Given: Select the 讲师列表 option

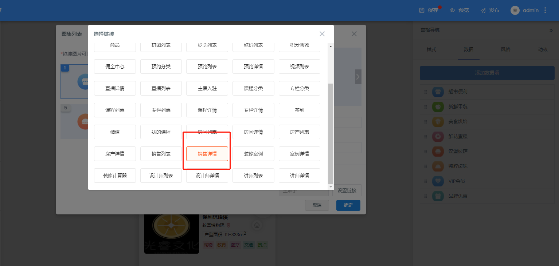Looking at the screenshot, I should pyautogui.click(x=253, y=176).
